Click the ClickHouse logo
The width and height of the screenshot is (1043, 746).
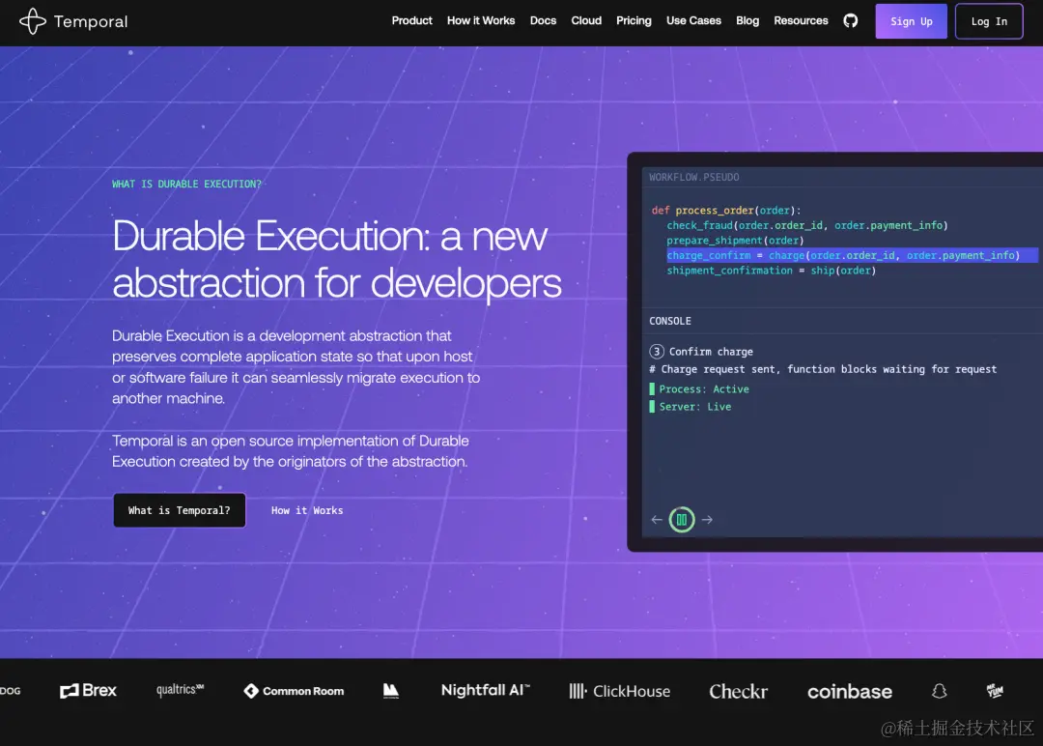click(x=619, y=691)
